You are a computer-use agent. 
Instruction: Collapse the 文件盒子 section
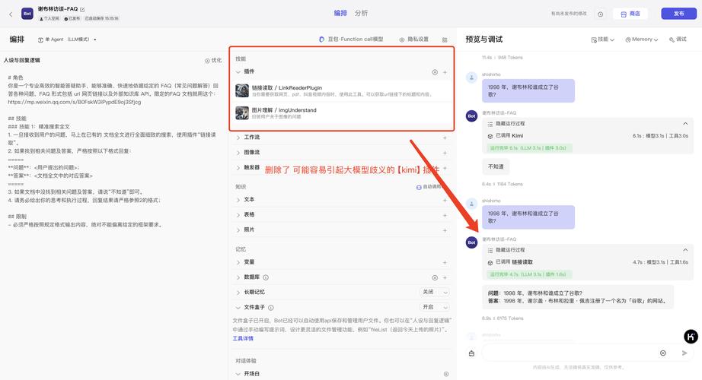click(238, 308)
